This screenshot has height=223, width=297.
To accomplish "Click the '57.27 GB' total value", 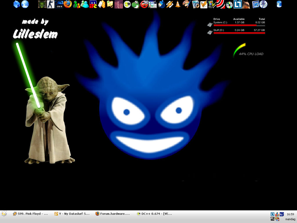I will tap(259, 30).
